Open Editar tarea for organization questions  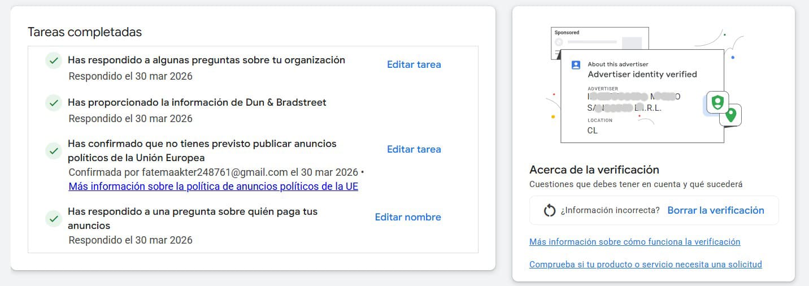tap(414, 64)
